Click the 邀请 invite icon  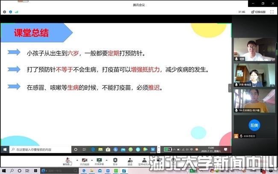click(x=130, y=160)
